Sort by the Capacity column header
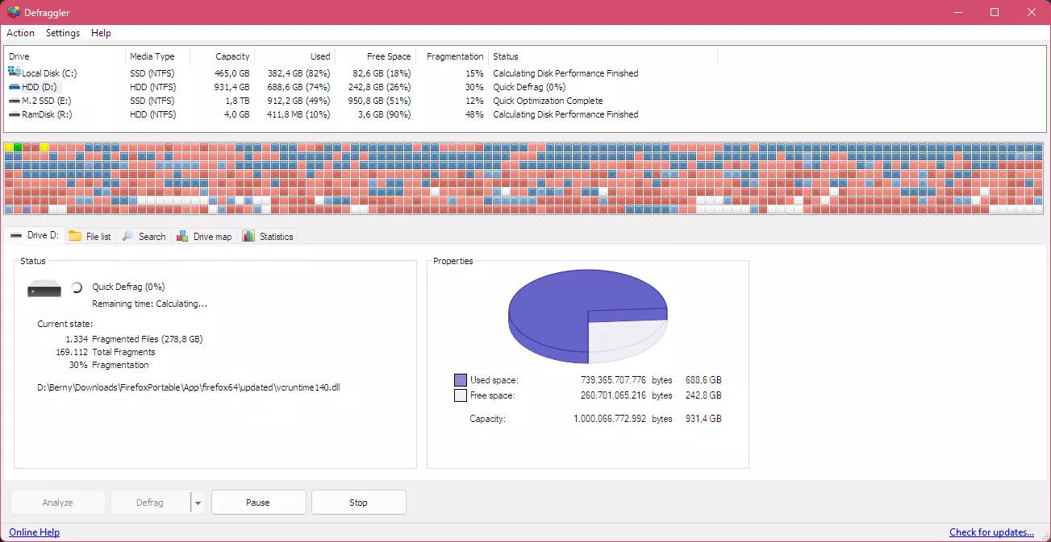The width and height of the screenshot is (1051, 542). coord(222,56)
